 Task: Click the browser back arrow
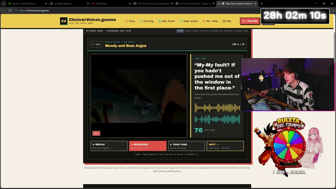coord(3,10)
